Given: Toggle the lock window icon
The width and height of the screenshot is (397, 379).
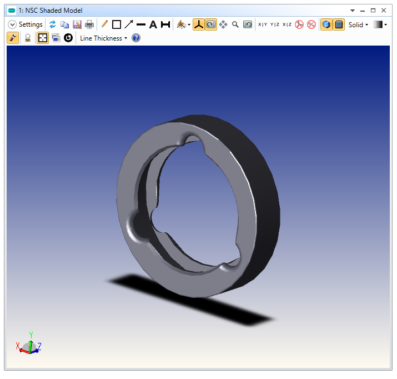Looking at the screenshot, I should point(27,38).
